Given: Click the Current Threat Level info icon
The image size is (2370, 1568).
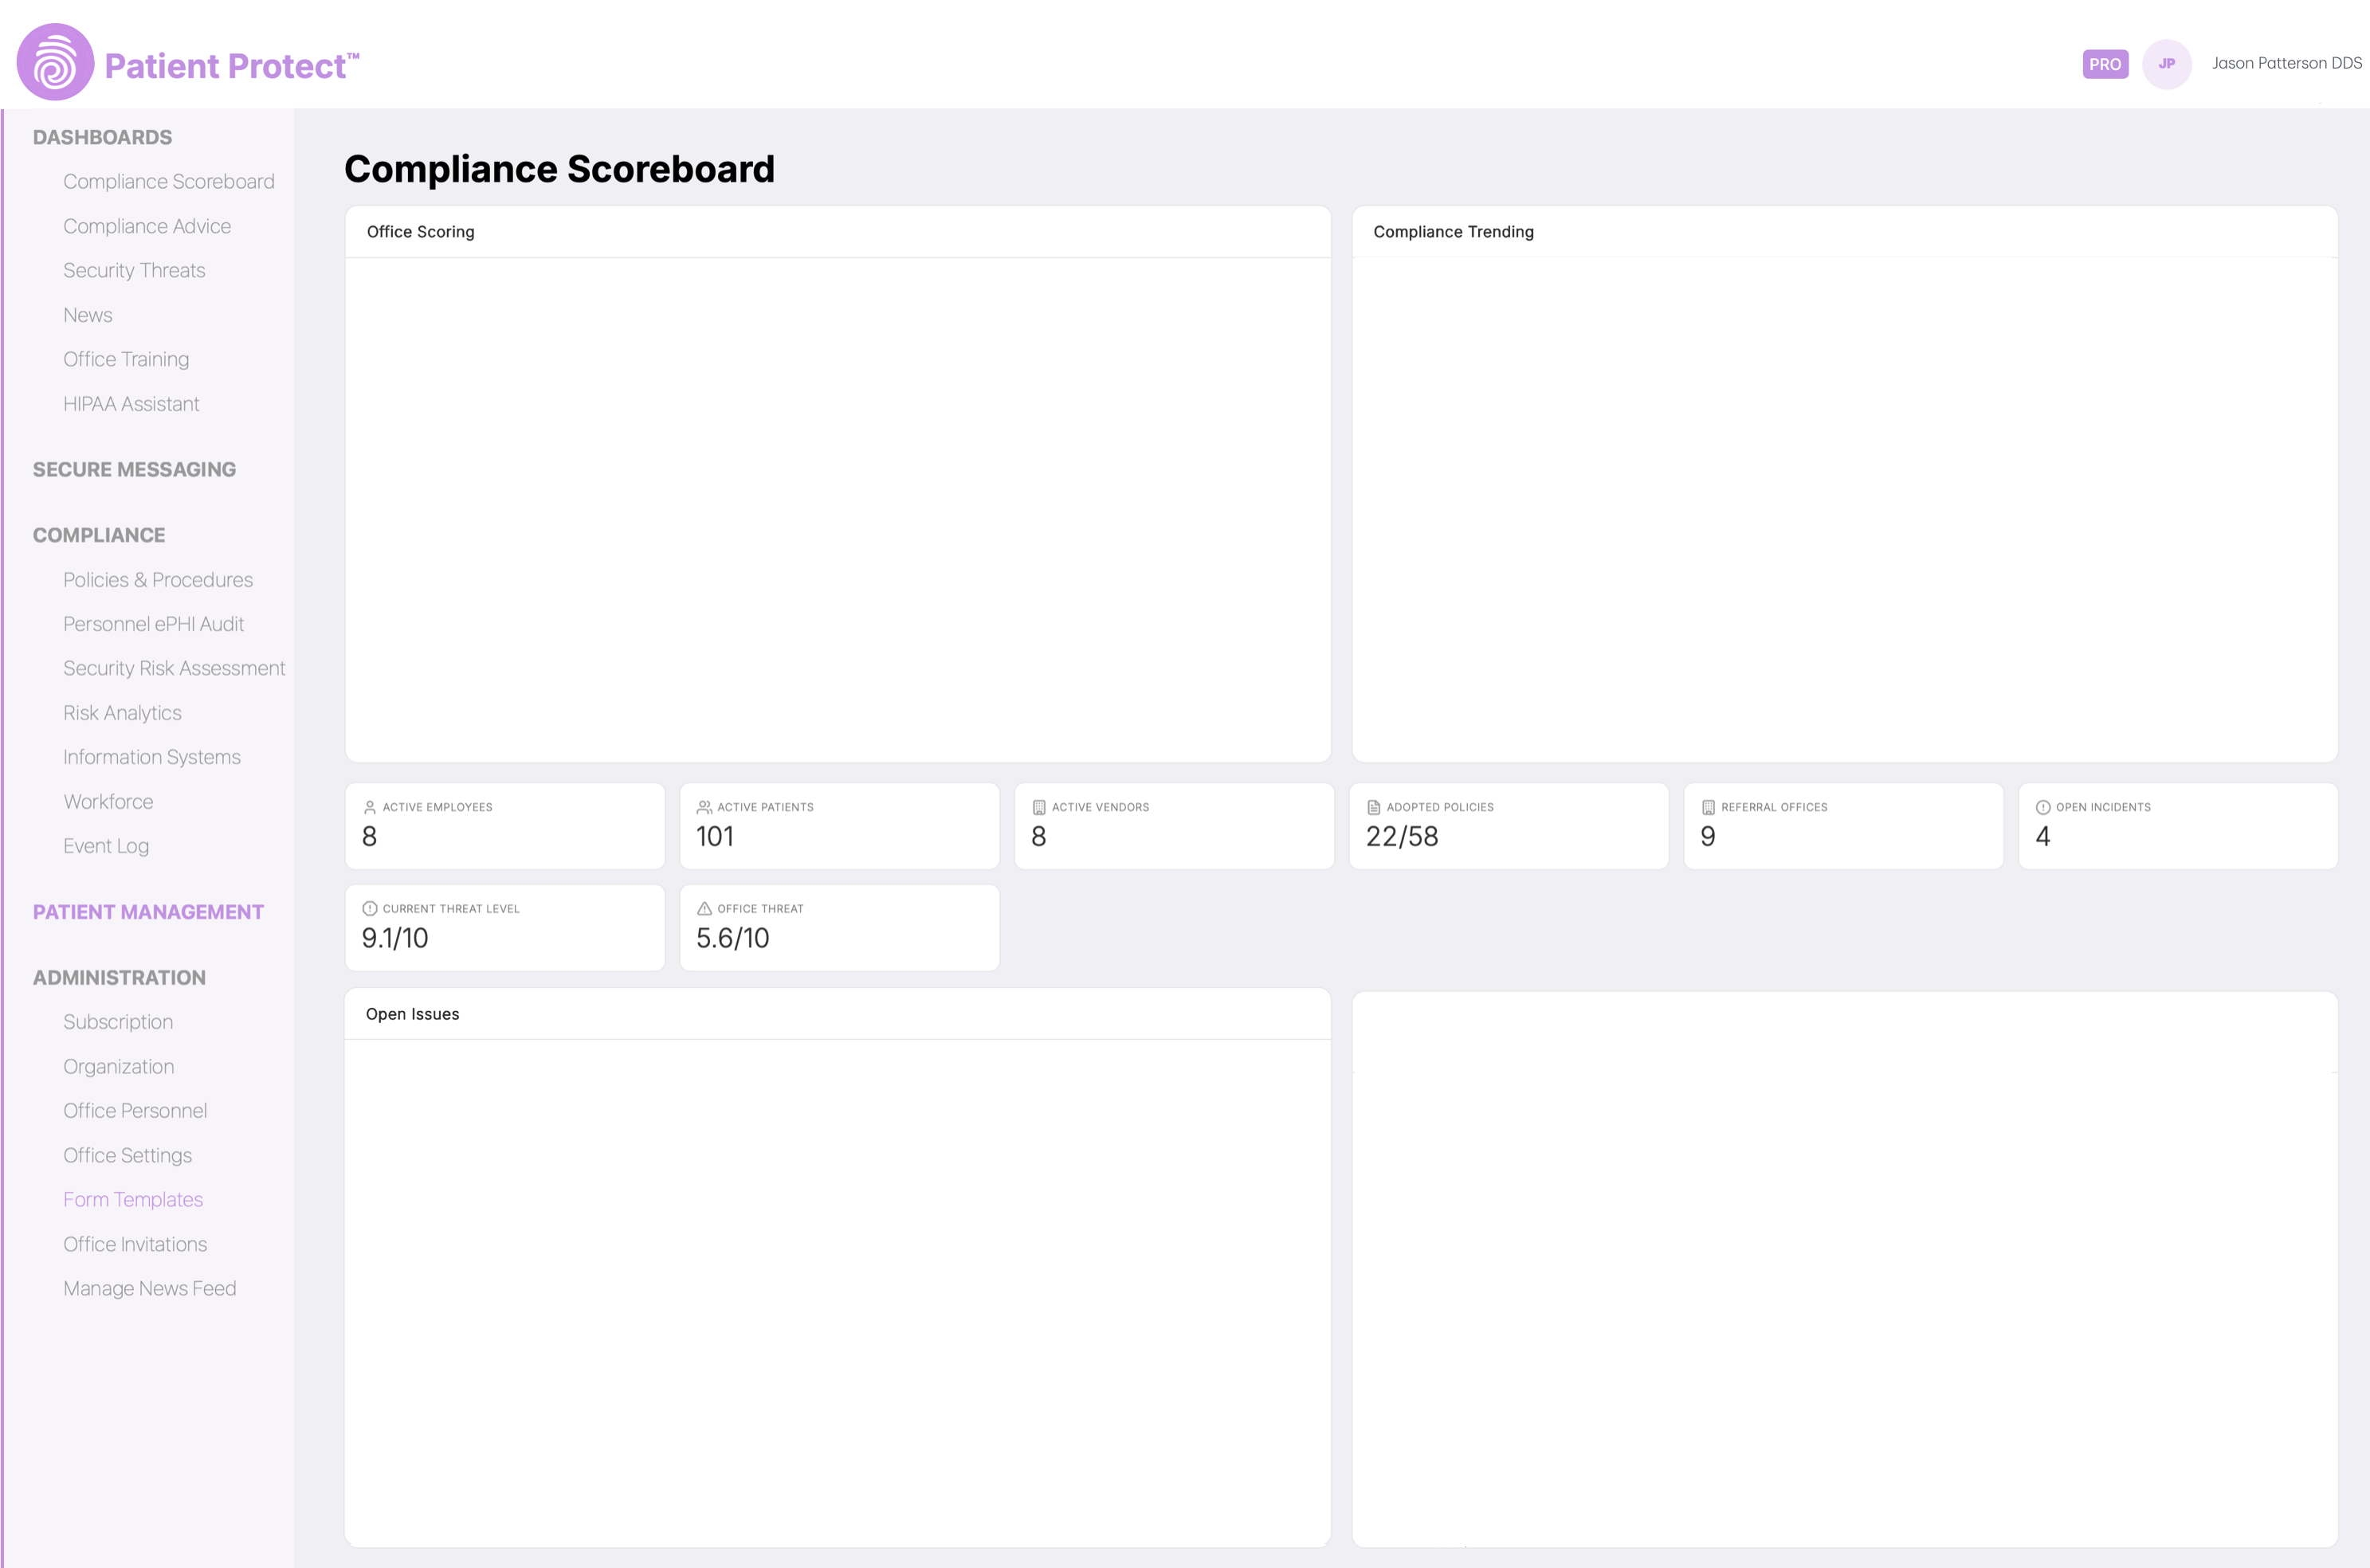Looking at the screenshot, I should pyautogui.click(x=370, y=909).
